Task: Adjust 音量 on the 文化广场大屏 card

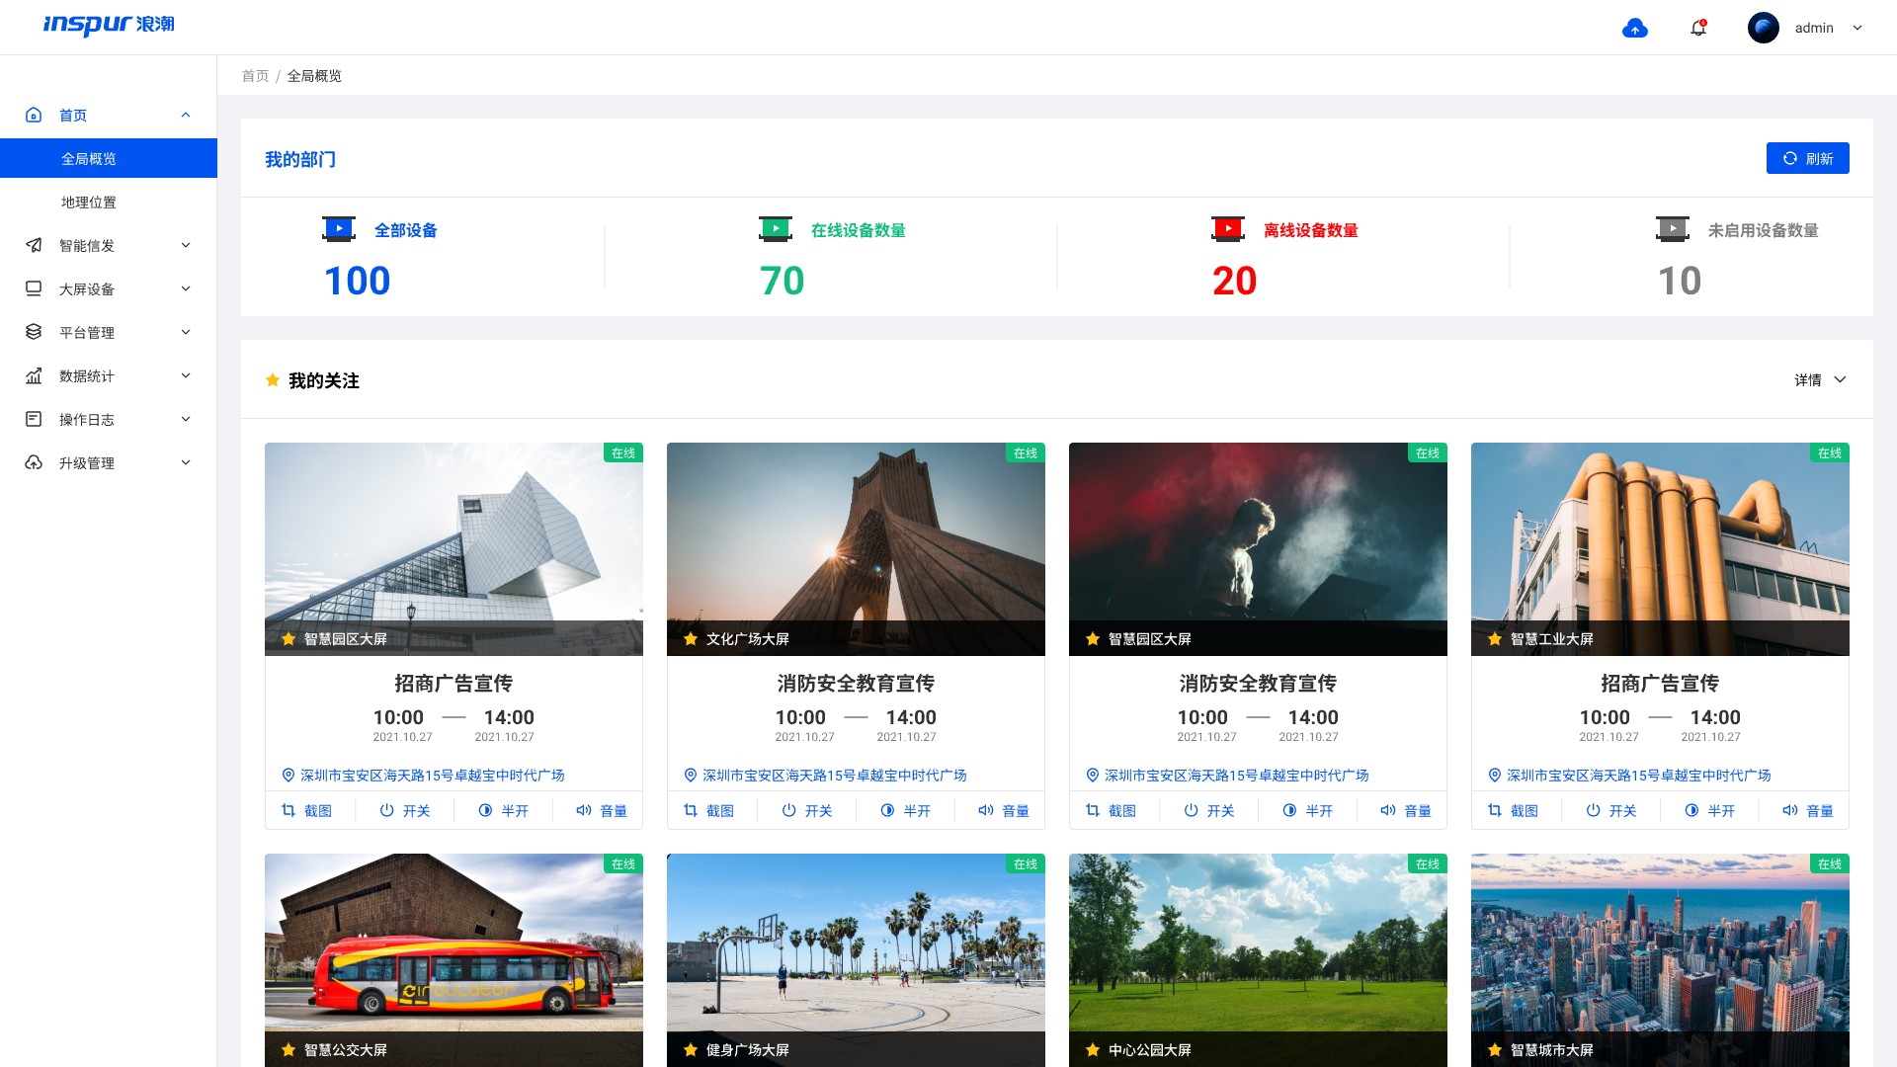Action: point(1004,811)
